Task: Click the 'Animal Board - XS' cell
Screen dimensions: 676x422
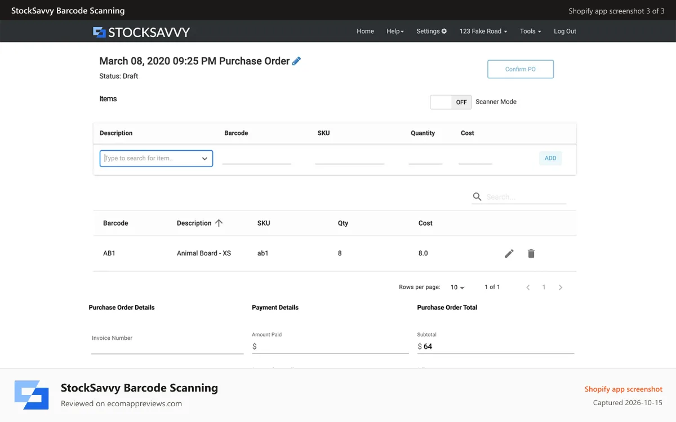Action: (x=204, y=253)
